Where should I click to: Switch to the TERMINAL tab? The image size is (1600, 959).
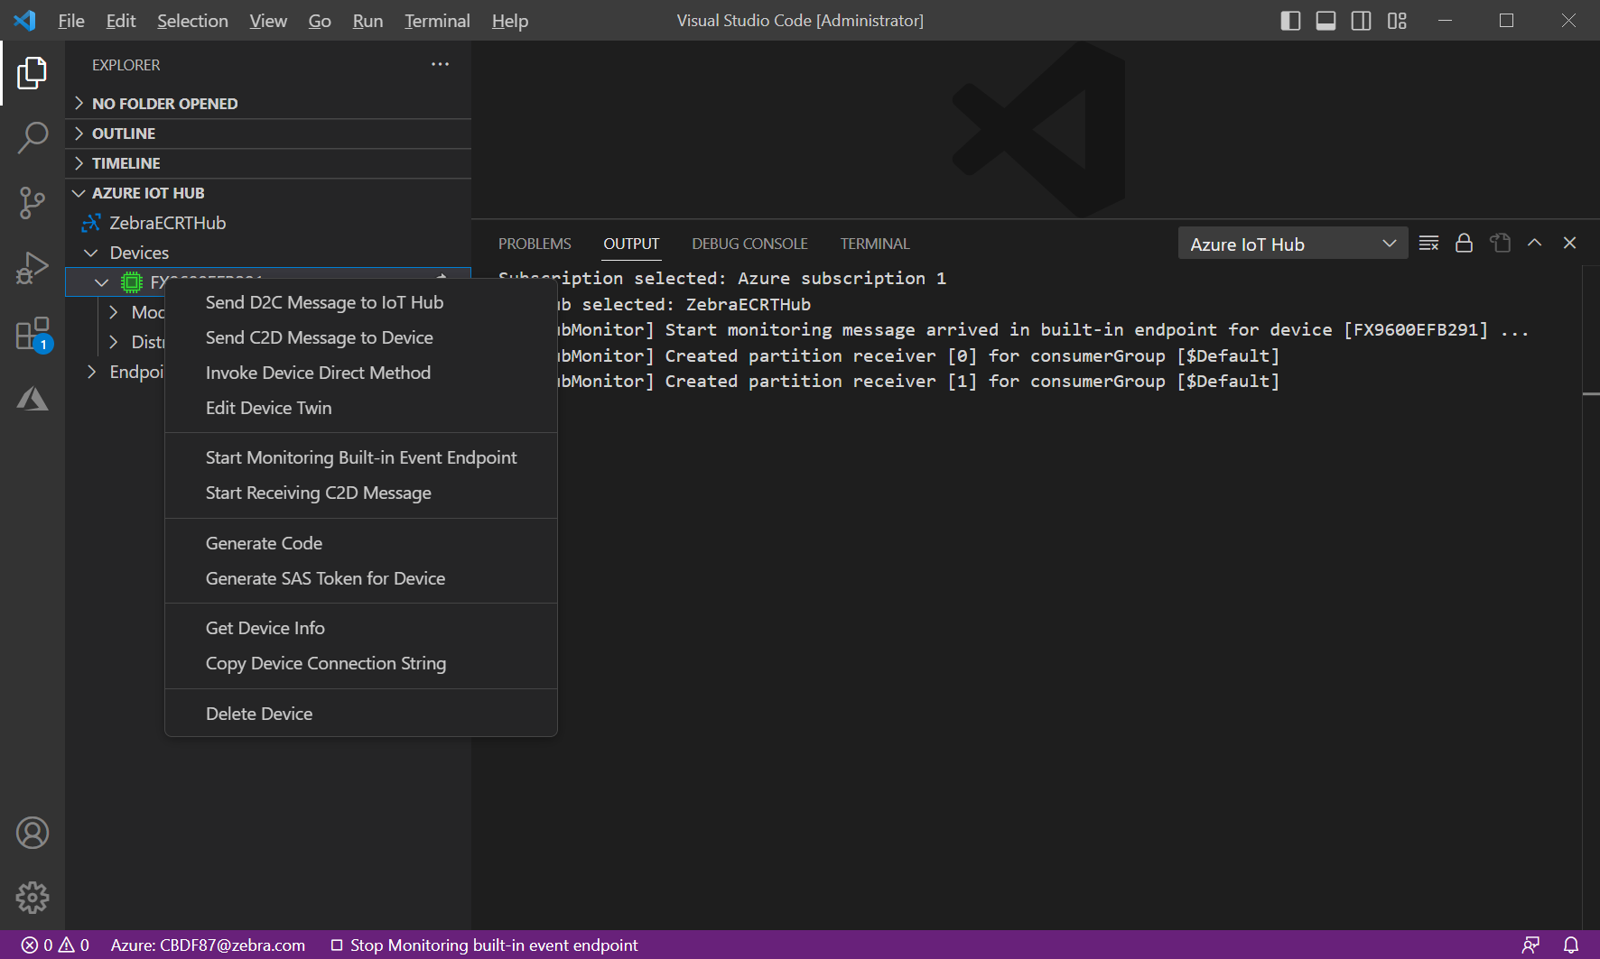pyautogui.click(x=874, y=244)
